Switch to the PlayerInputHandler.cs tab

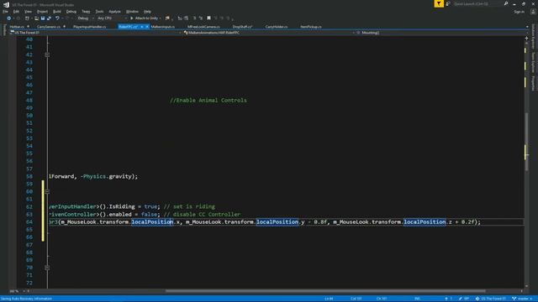point(90,26)
